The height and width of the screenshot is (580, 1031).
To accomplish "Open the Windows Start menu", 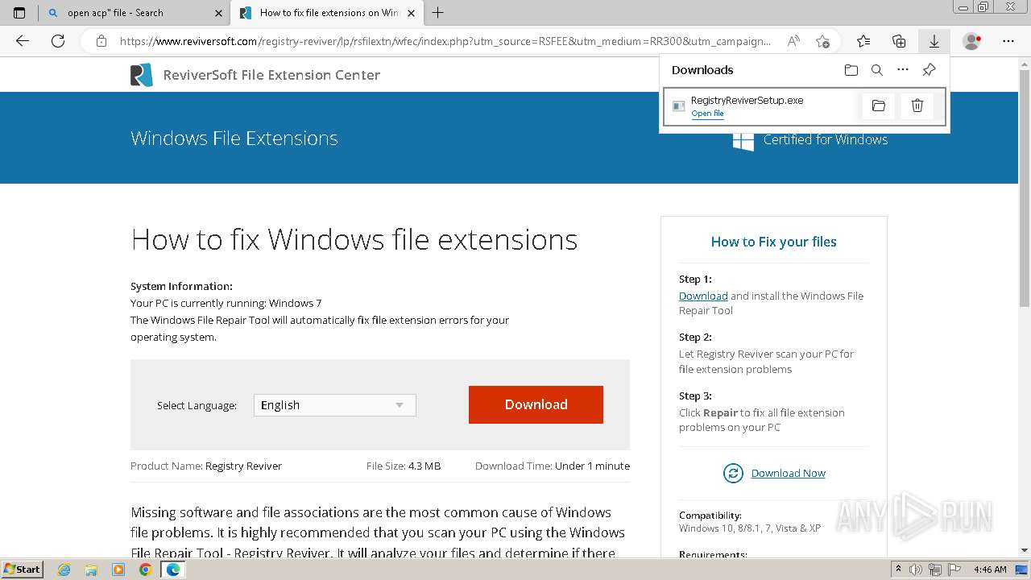I will click(x=23, y=569).
